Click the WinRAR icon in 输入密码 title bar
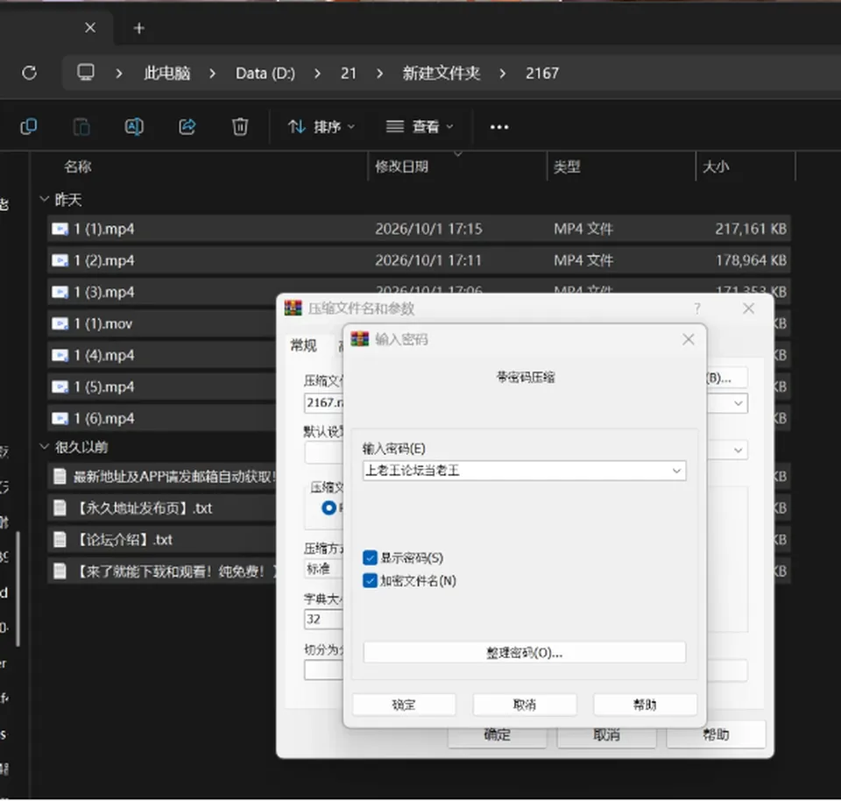 point(359,339)
